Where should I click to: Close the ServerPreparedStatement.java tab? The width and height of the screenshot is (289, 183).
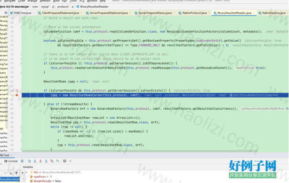(x=130, y=13)
